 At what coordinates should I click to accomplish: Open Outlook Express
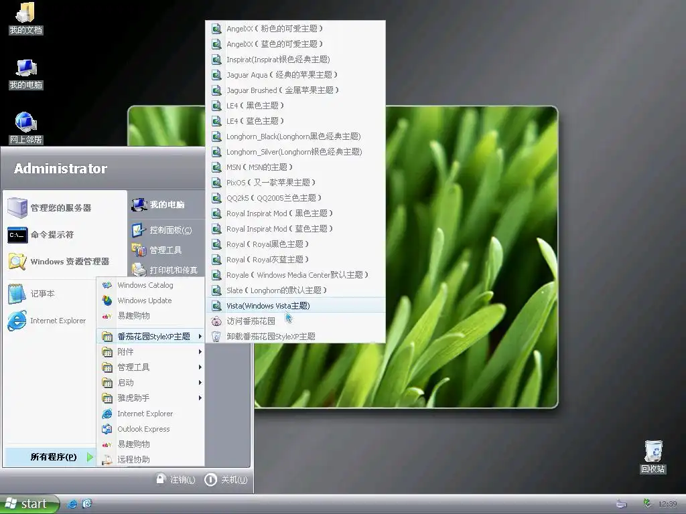click(x=151, y=429)
